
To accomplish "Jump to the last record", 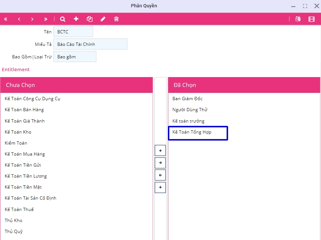I will pyautogui.click(x=46, y=19).
